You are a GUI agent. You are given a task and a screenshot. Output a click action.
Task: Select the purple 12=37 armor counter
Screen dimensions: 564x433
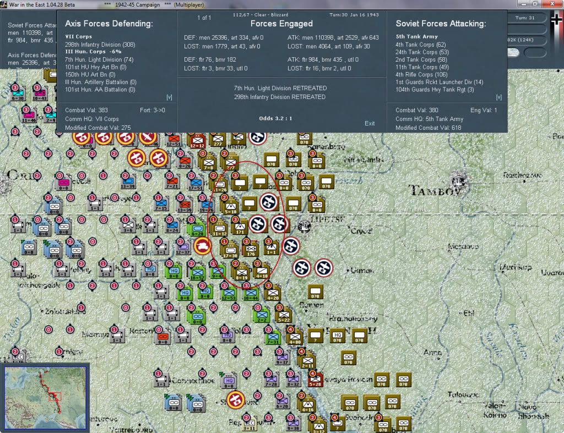coord(183,248)
